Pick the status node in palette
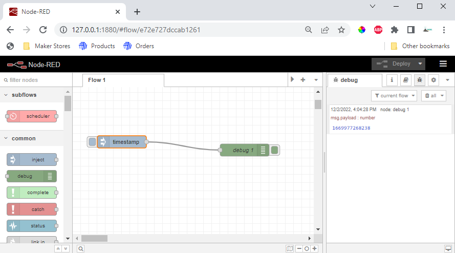 32,226
